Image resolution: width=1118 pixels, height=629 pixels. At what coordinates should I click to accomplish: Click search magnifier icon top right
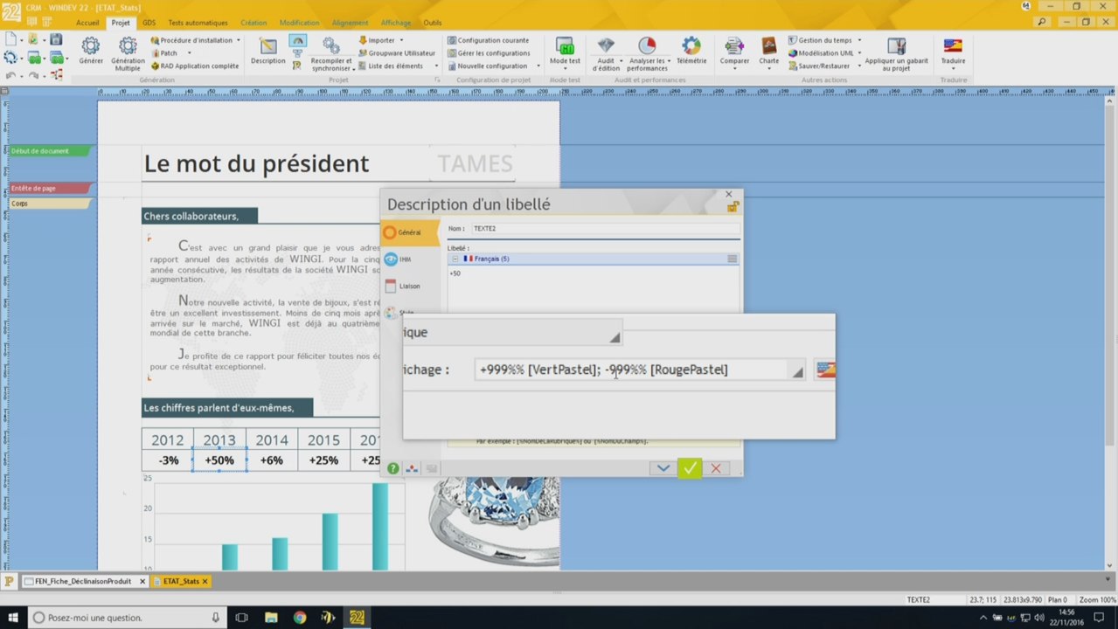1042,22
